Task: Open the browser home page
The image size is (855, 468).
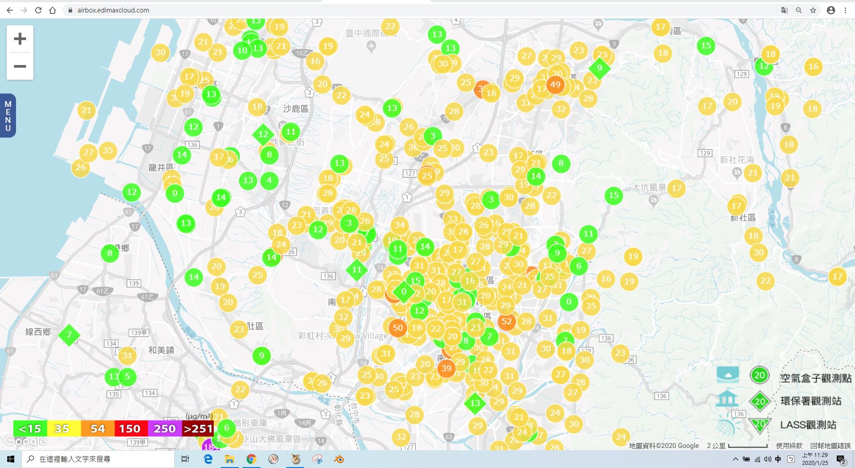Action: pyautogui.click(x=53, y=10)
